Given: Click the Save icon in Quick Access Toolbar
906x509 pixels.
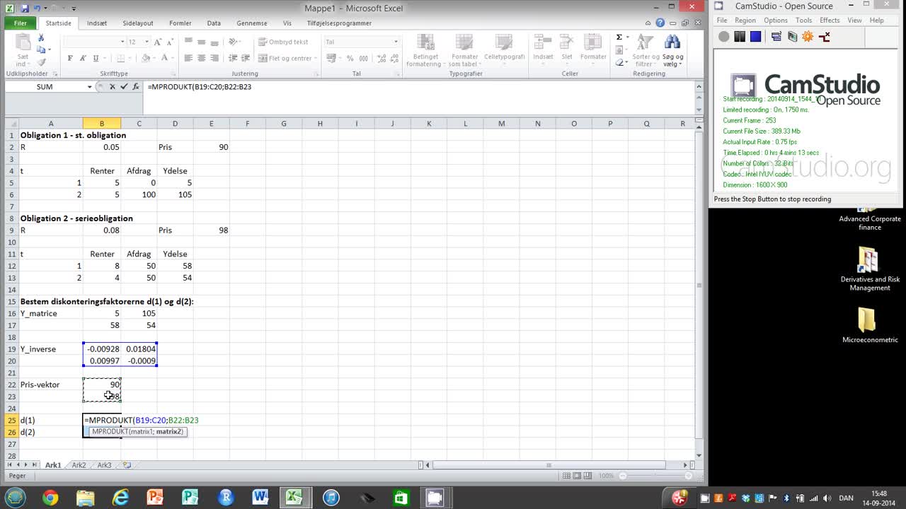Looking at the screenshot, I should pos(23,8).
